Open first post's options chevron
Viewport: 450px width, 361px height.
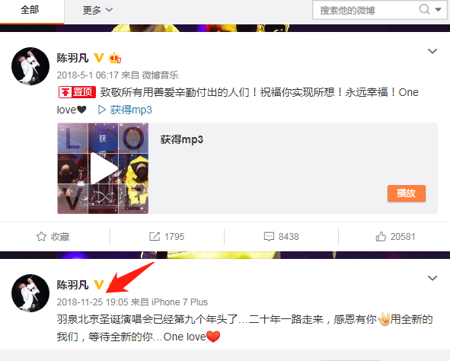pyautogui.click(x=432, y=51)
